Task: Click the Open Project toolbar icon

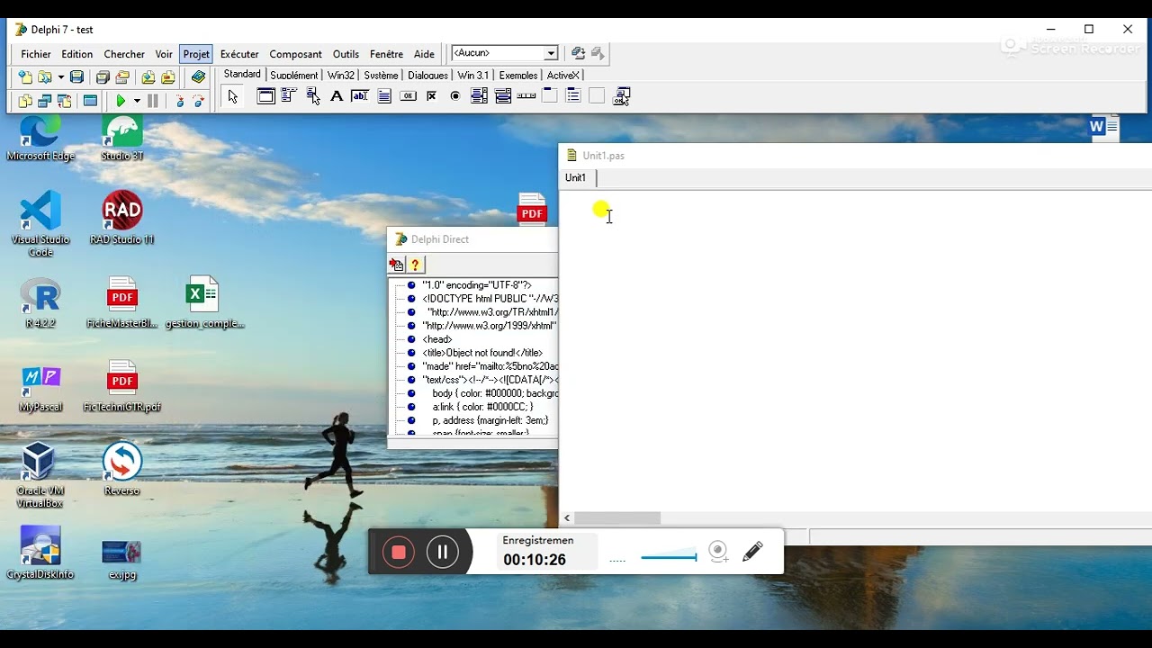Action: (x=122, y=77)
